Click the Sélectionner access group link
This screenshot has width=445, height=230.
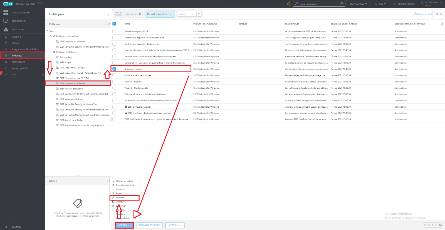[131, 14]
